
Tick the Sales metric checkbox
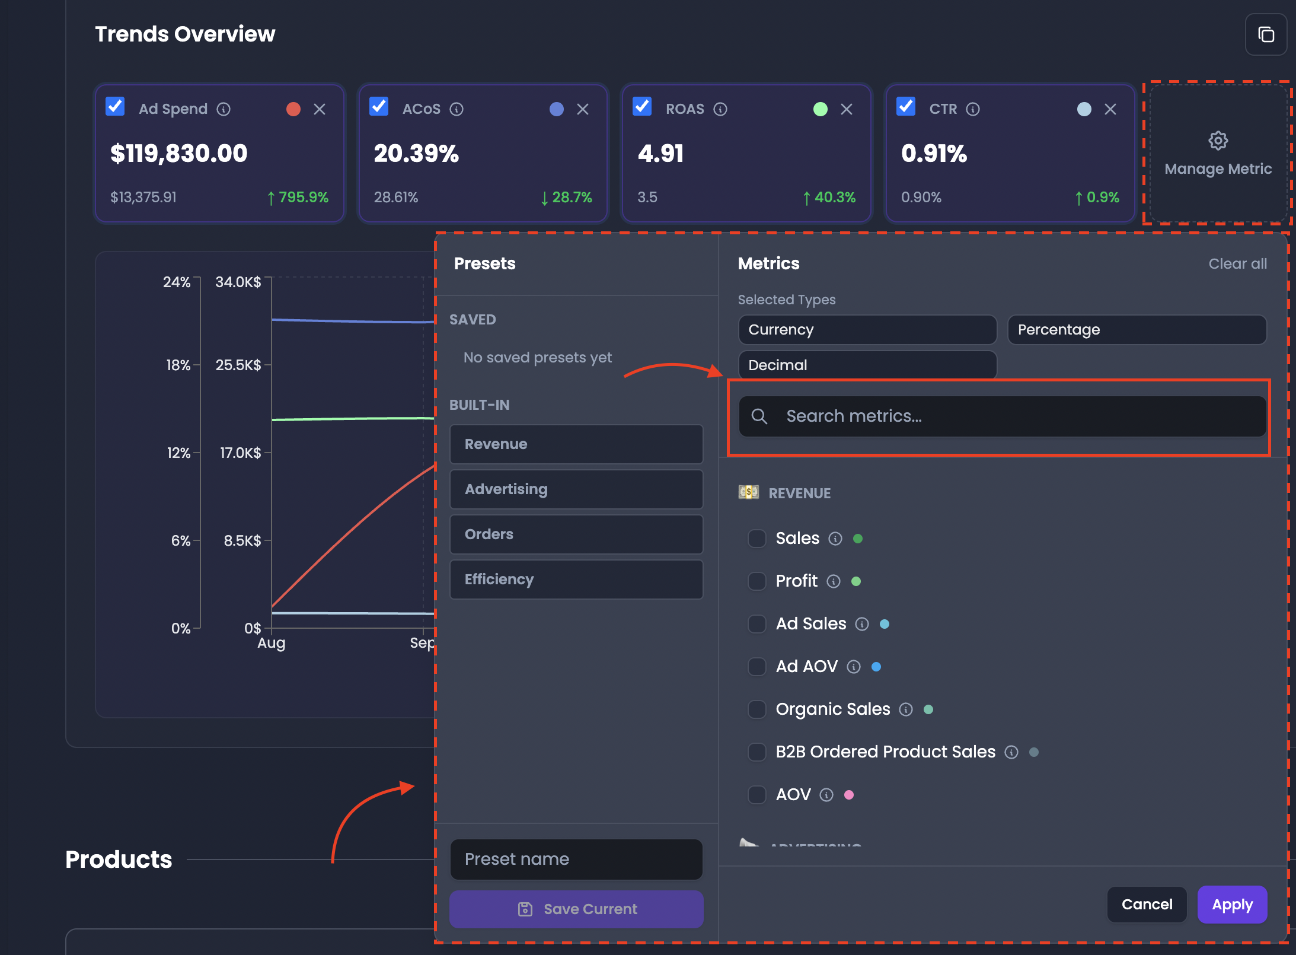[x=757, y=539]
